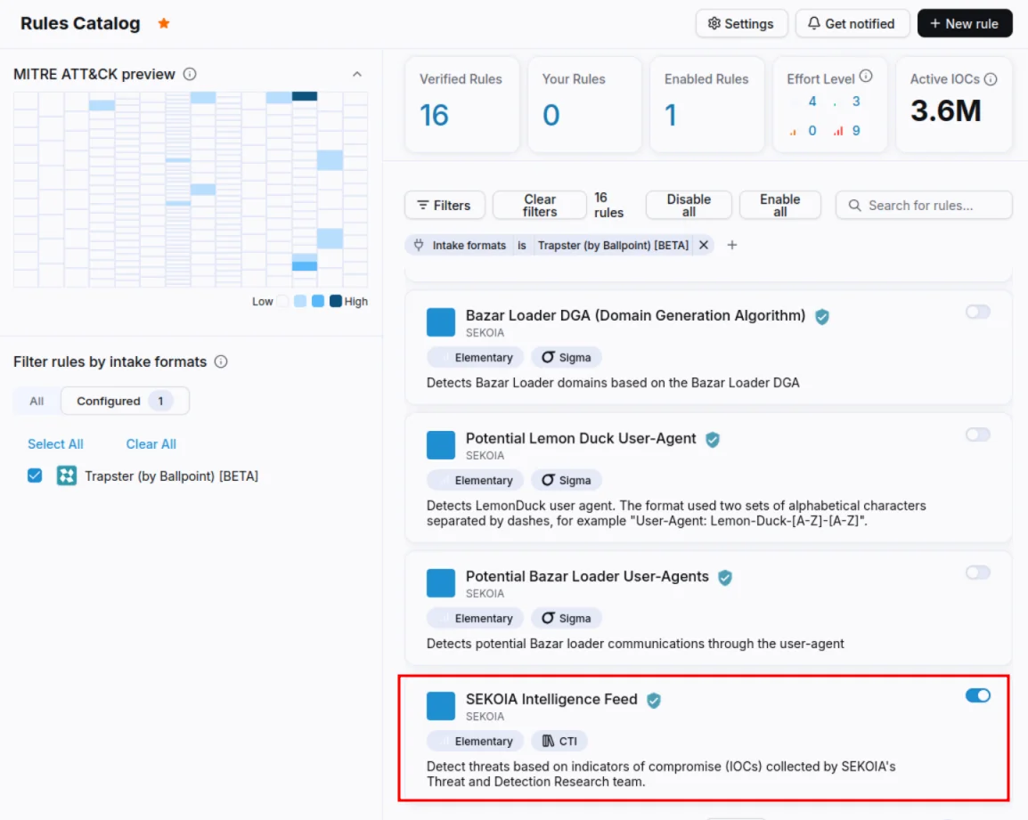Click effort level count 9
The width and height of the screenshot is (1028, 820).
click(x=855, y=131)
